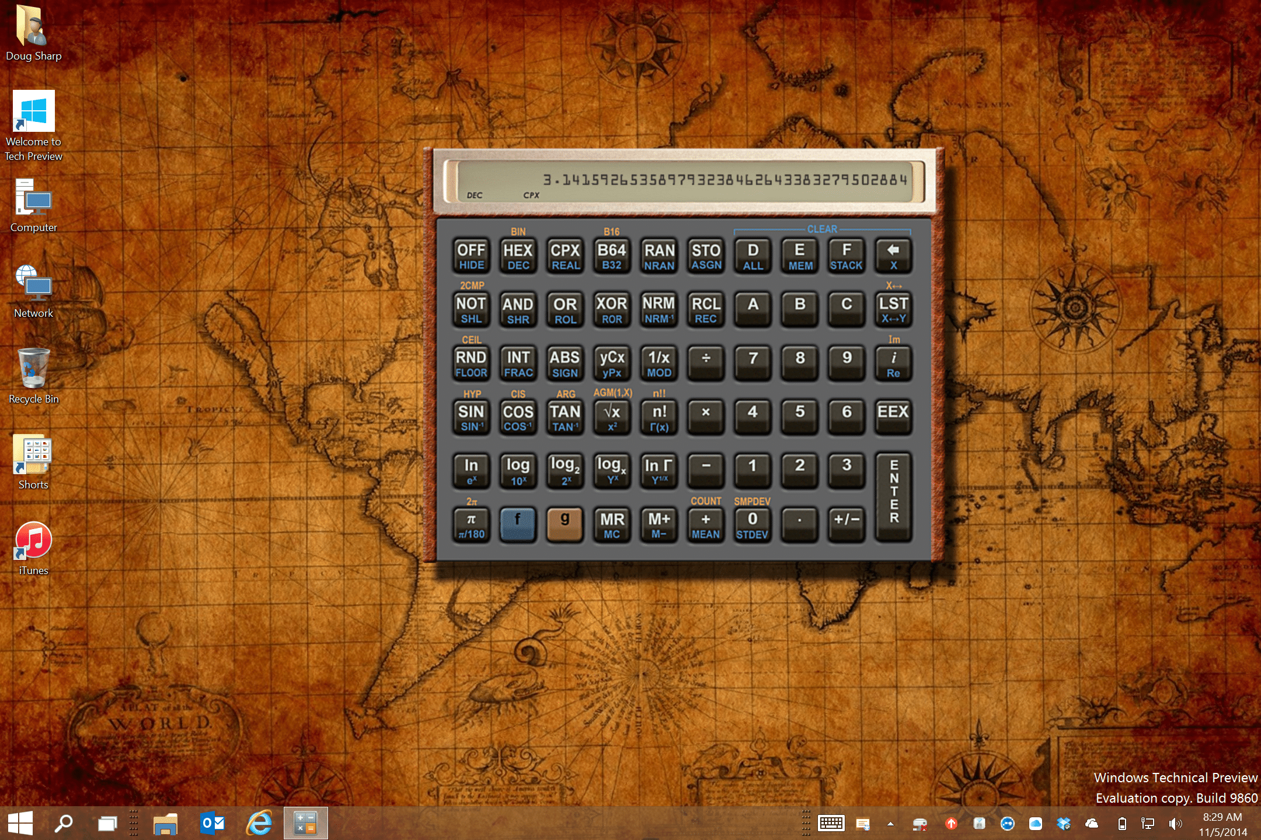The image size is (1261, 840).
Task: Tap the F/STACK key
Action: (847, 256)
